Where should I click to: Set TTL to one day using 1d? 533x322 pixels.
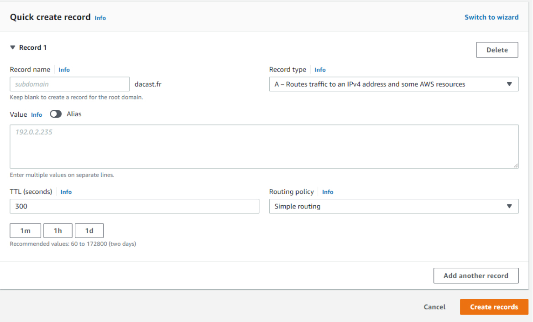(x=89, y=230)
